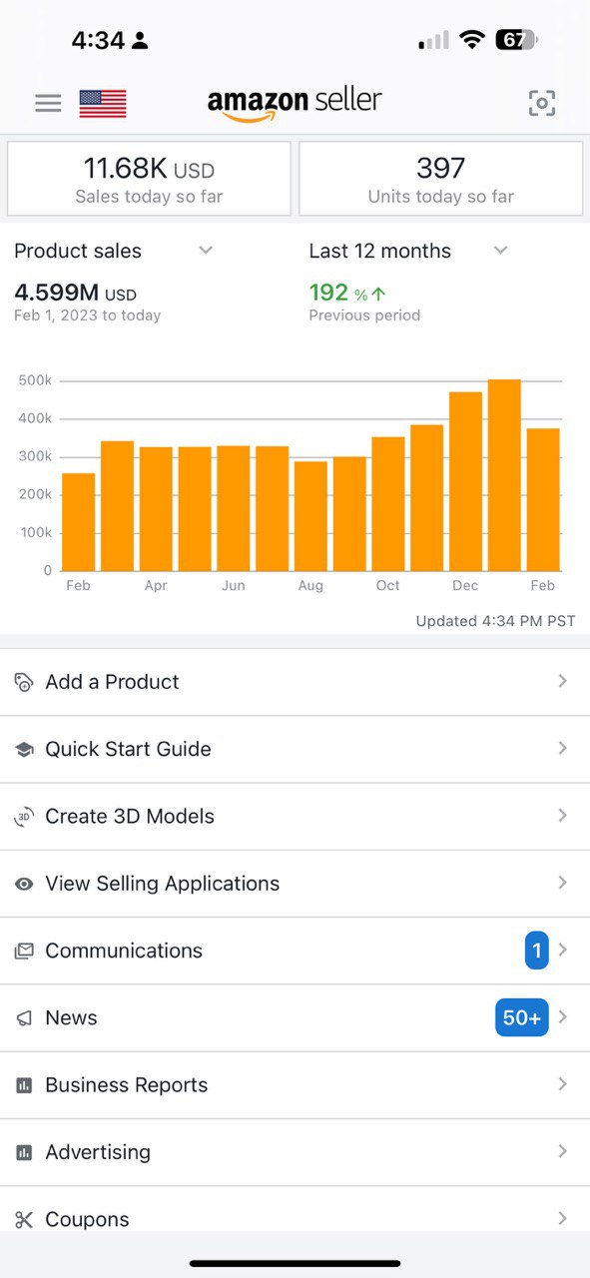Click the amazon seller logo
This screenshot has height=1278, width=590.
(x=295, y=103)
